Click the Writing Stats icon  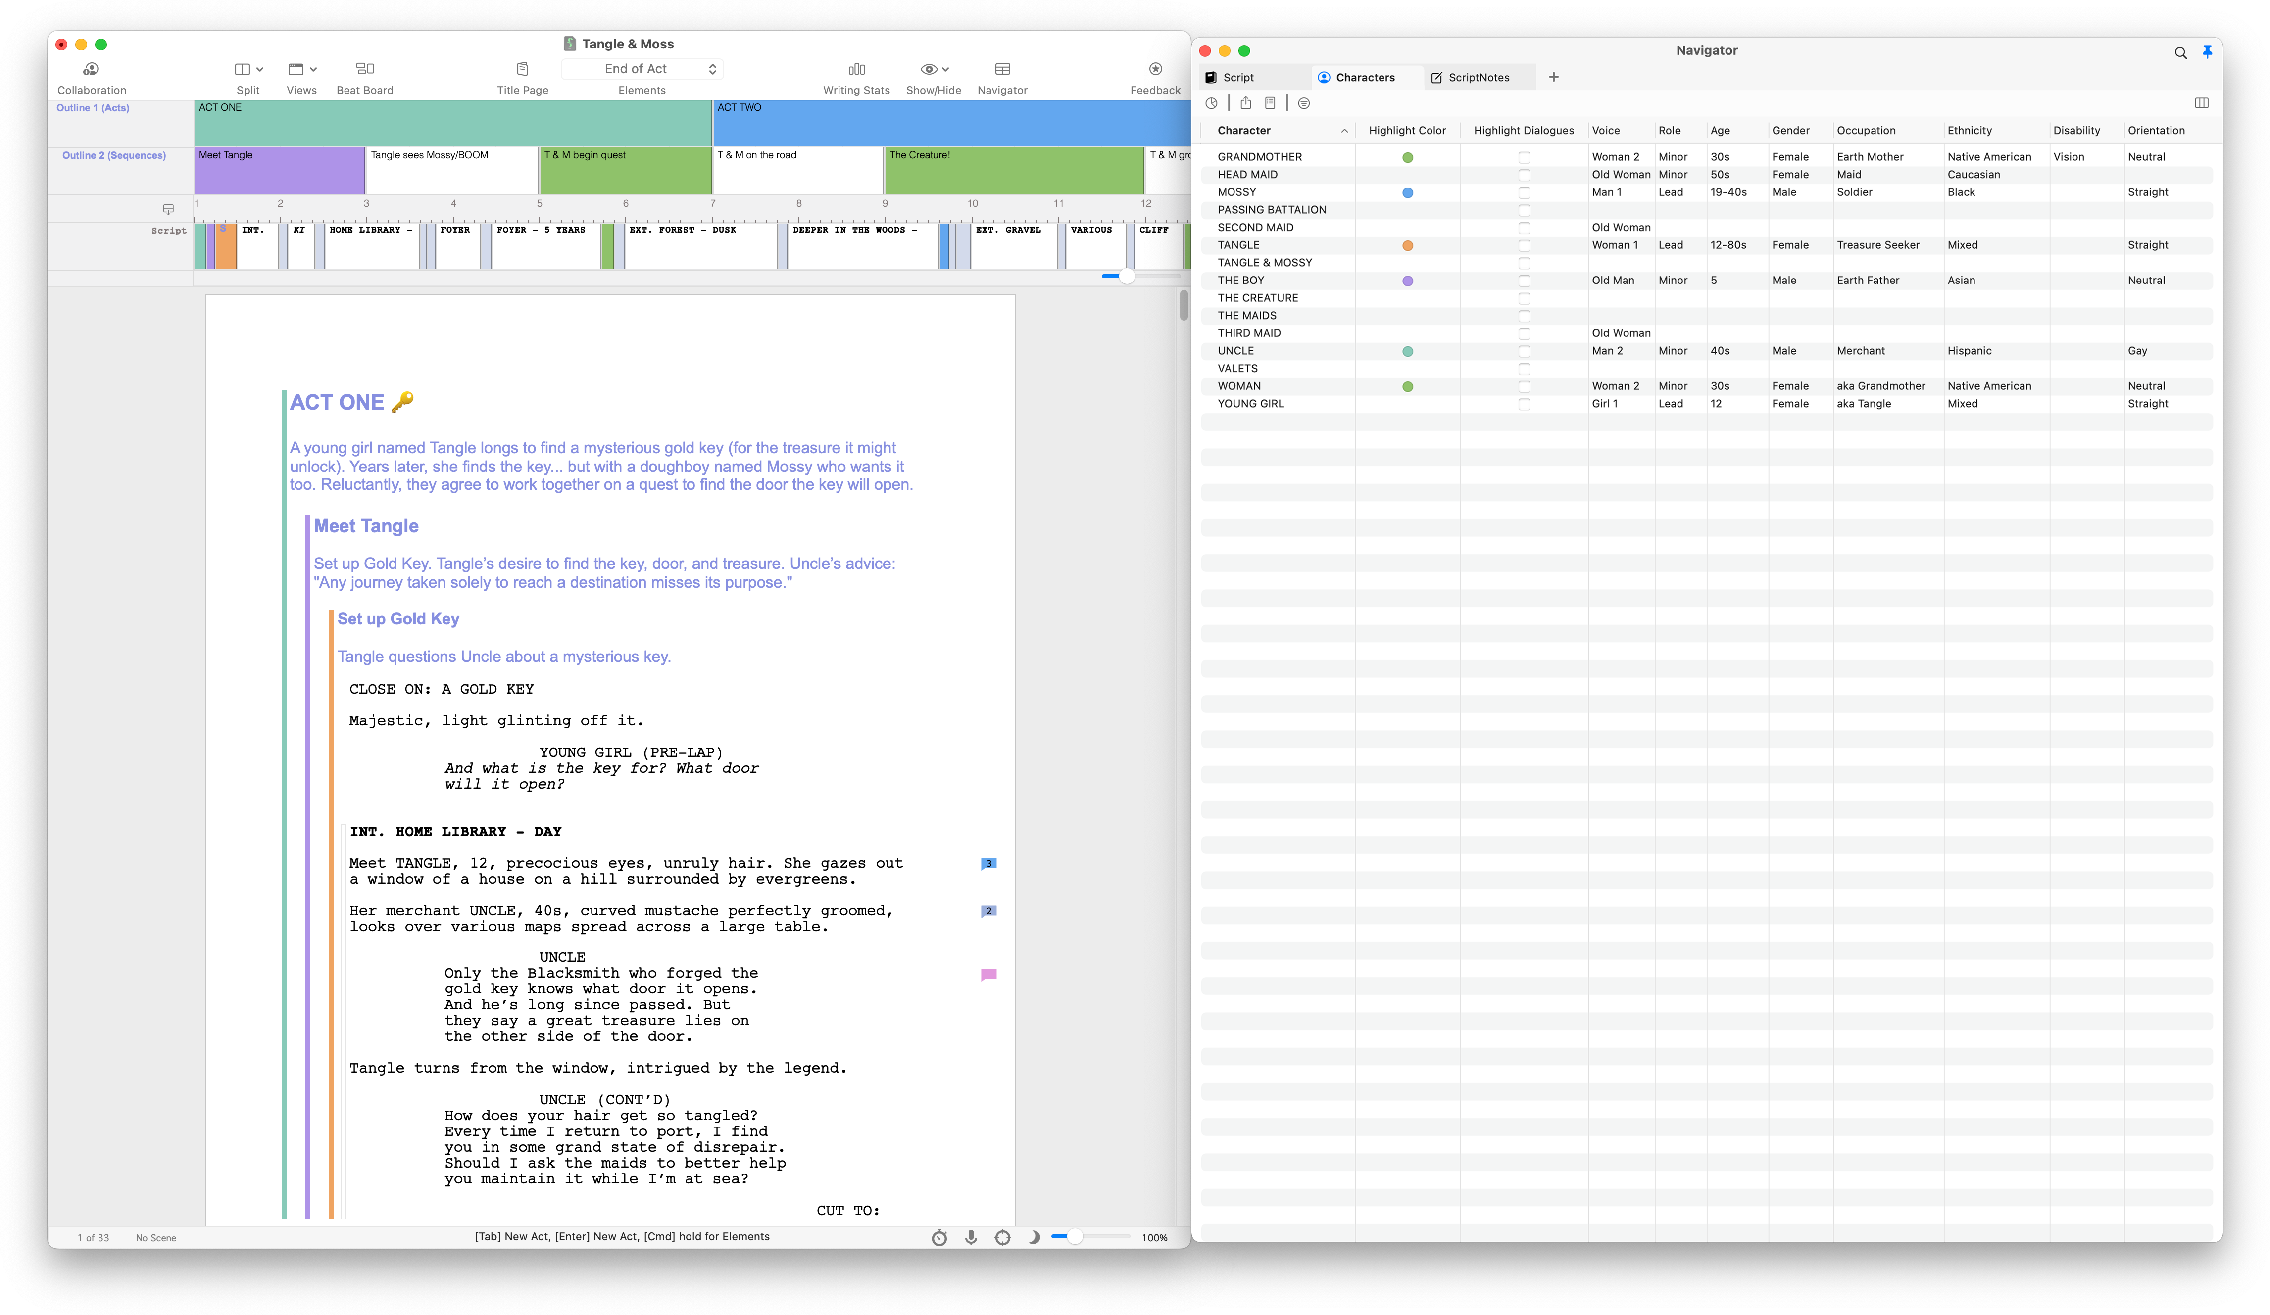[856, 69]
